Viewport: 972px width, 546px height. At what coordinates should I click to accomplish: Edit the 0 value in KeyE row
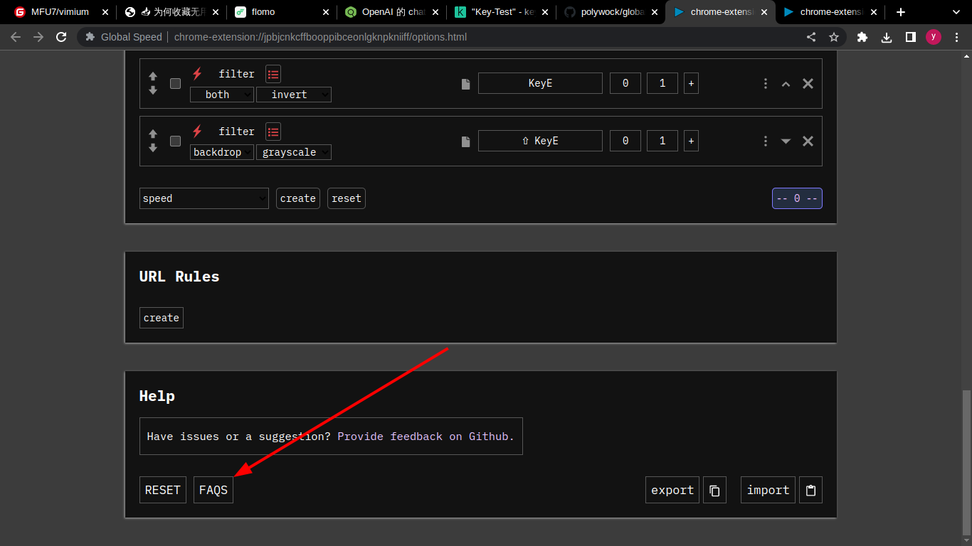(x=625, y=83)
